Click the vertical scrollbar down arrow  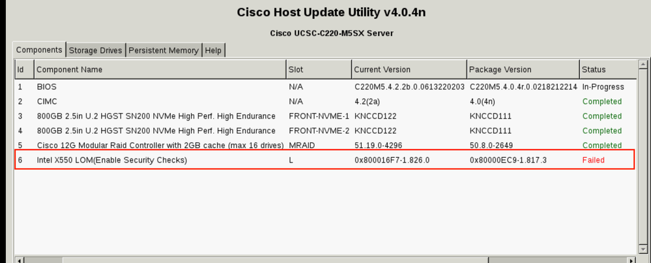pos(643,248)
